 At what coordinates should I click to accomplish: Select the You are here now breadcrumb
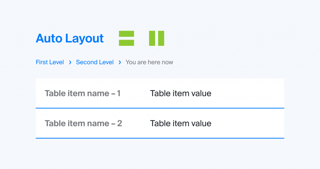149,62
